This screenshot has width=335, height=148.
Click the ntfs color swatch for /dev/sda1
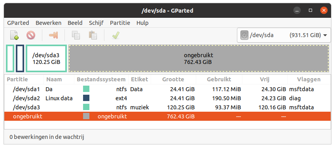coord(86,89)
